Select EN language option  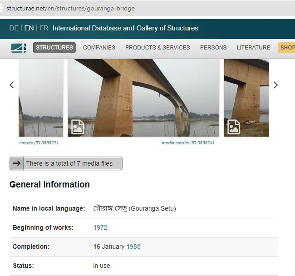29,28
